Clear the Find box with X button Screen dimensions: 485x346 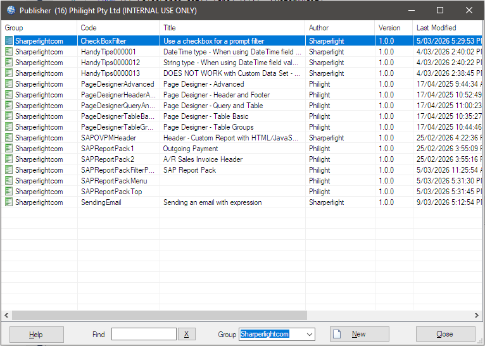(187, 334)
